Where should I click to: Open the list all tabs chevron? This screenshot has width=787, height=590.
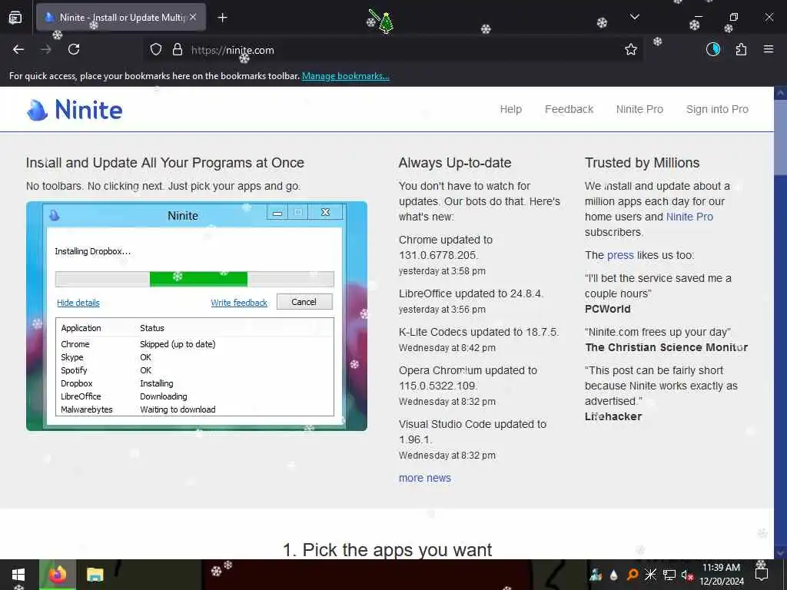634,17
